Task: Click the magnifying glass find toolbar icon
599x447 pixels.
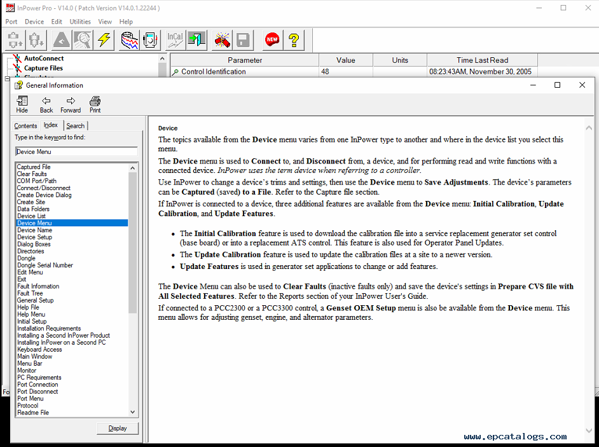Action: 83,39
